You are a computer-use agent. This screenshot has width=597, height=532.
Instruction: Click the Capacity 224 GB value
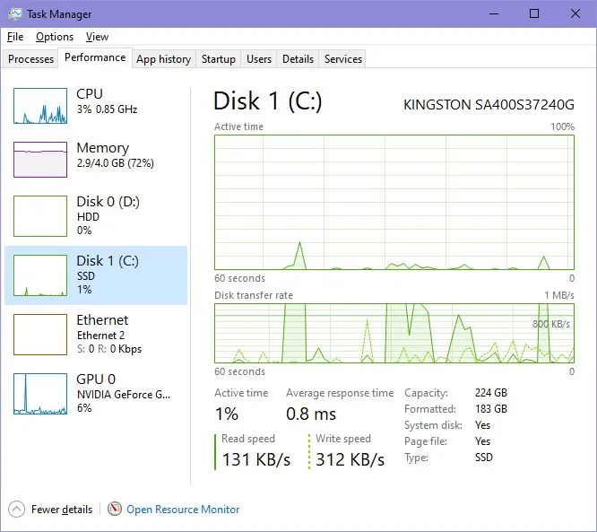tap(491, 393)
